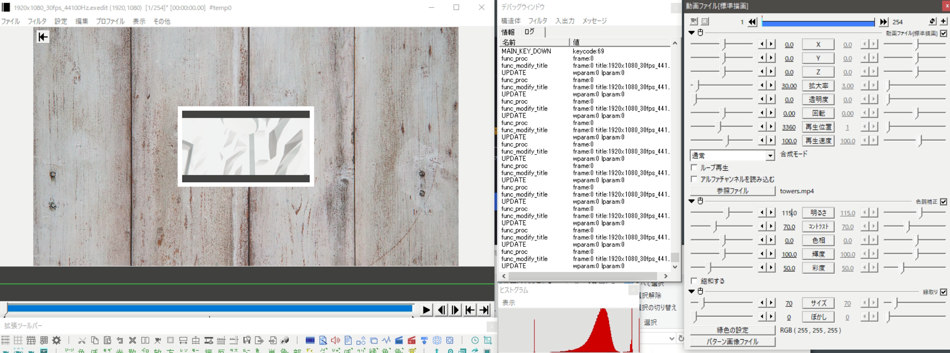950x353 pixels.
Task: Click the scissors cut icon in 拡張ツールバー
Action: (82, 340)
